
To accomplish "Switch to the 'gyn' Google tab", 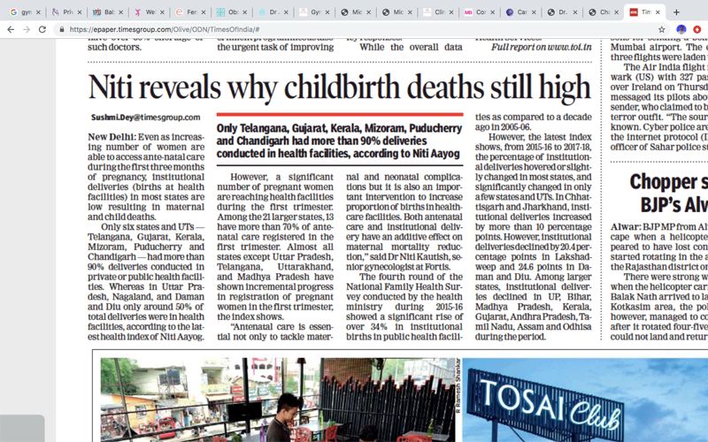I will [21, 12].
